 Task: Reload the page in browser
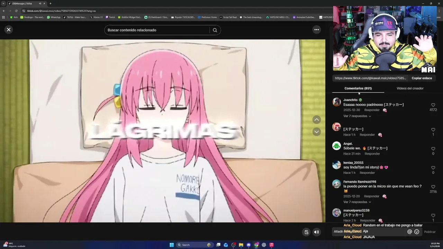pos(16,11)
